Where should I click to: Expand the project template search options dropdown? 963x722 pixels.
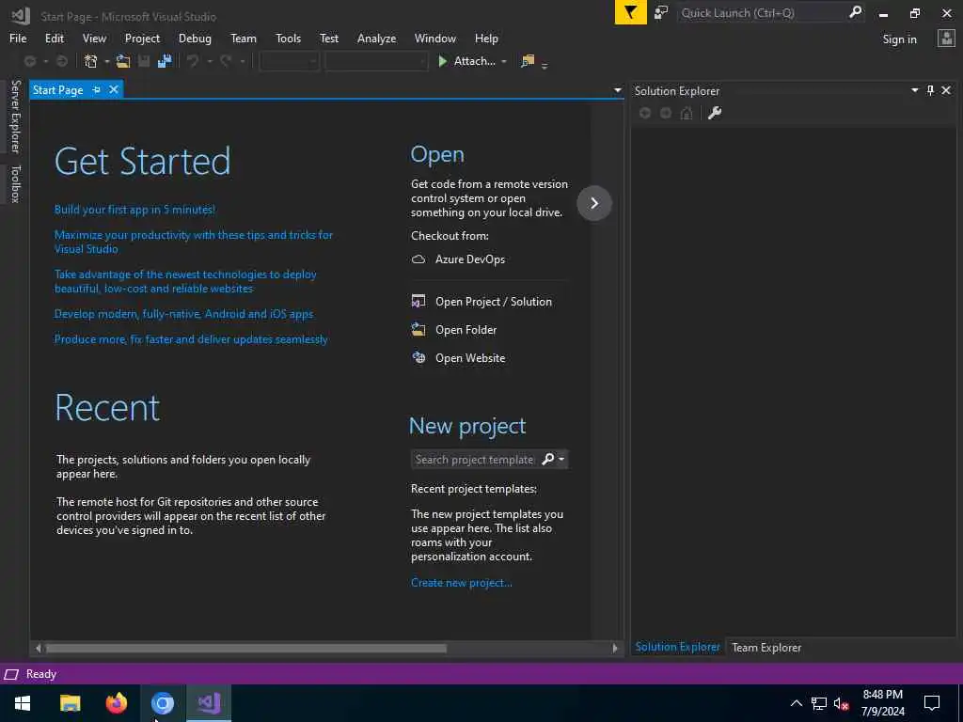561,459
